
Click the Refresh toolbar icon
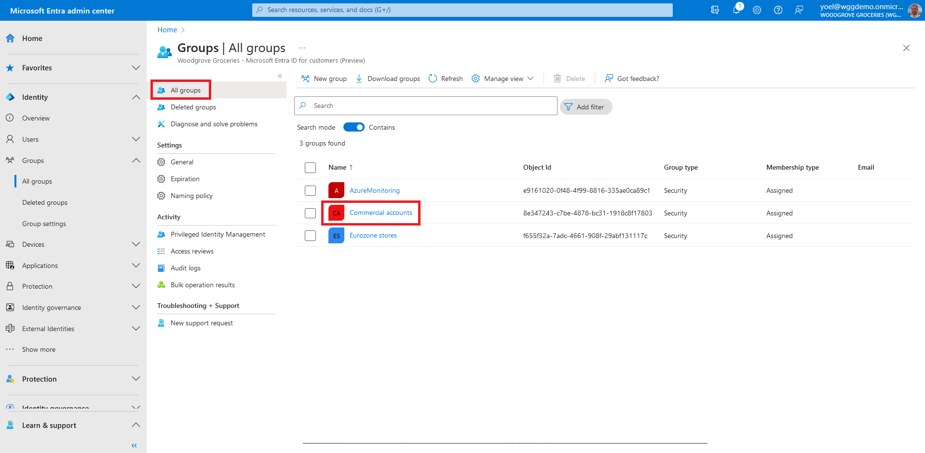click(x=446, y=79)
